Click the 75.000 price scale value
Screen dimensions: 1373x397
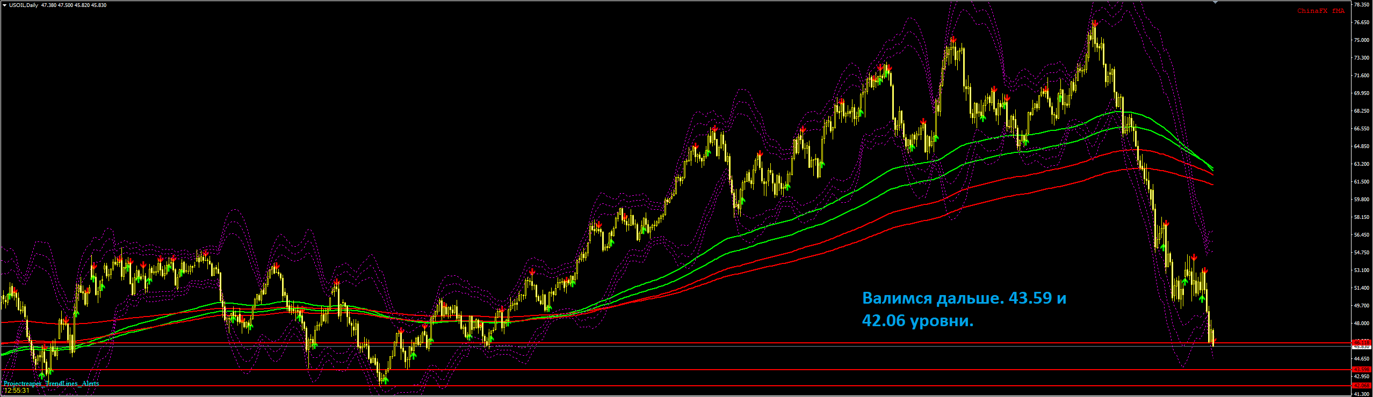pyautogui.click(x=1362, y=40)
